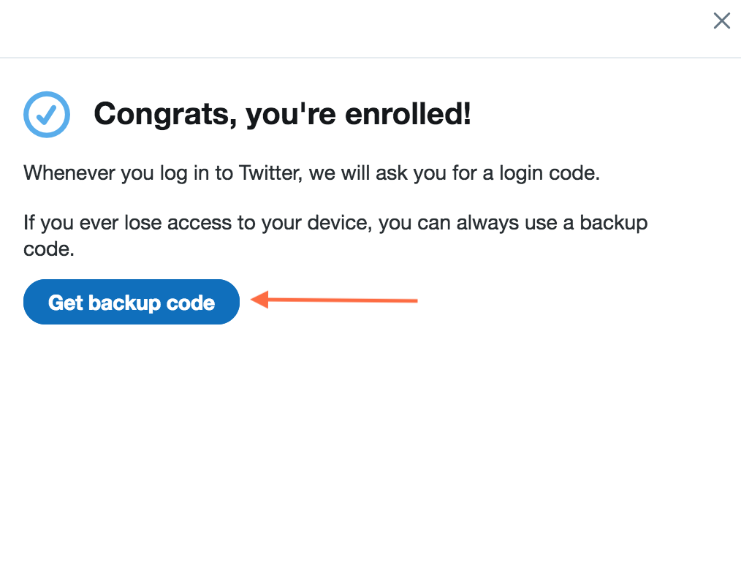Image resolution: width=741 pixels, height=573 pixels.
Task: Click the word "backup" in the paragraph text
Action: [x=613, y=222]
